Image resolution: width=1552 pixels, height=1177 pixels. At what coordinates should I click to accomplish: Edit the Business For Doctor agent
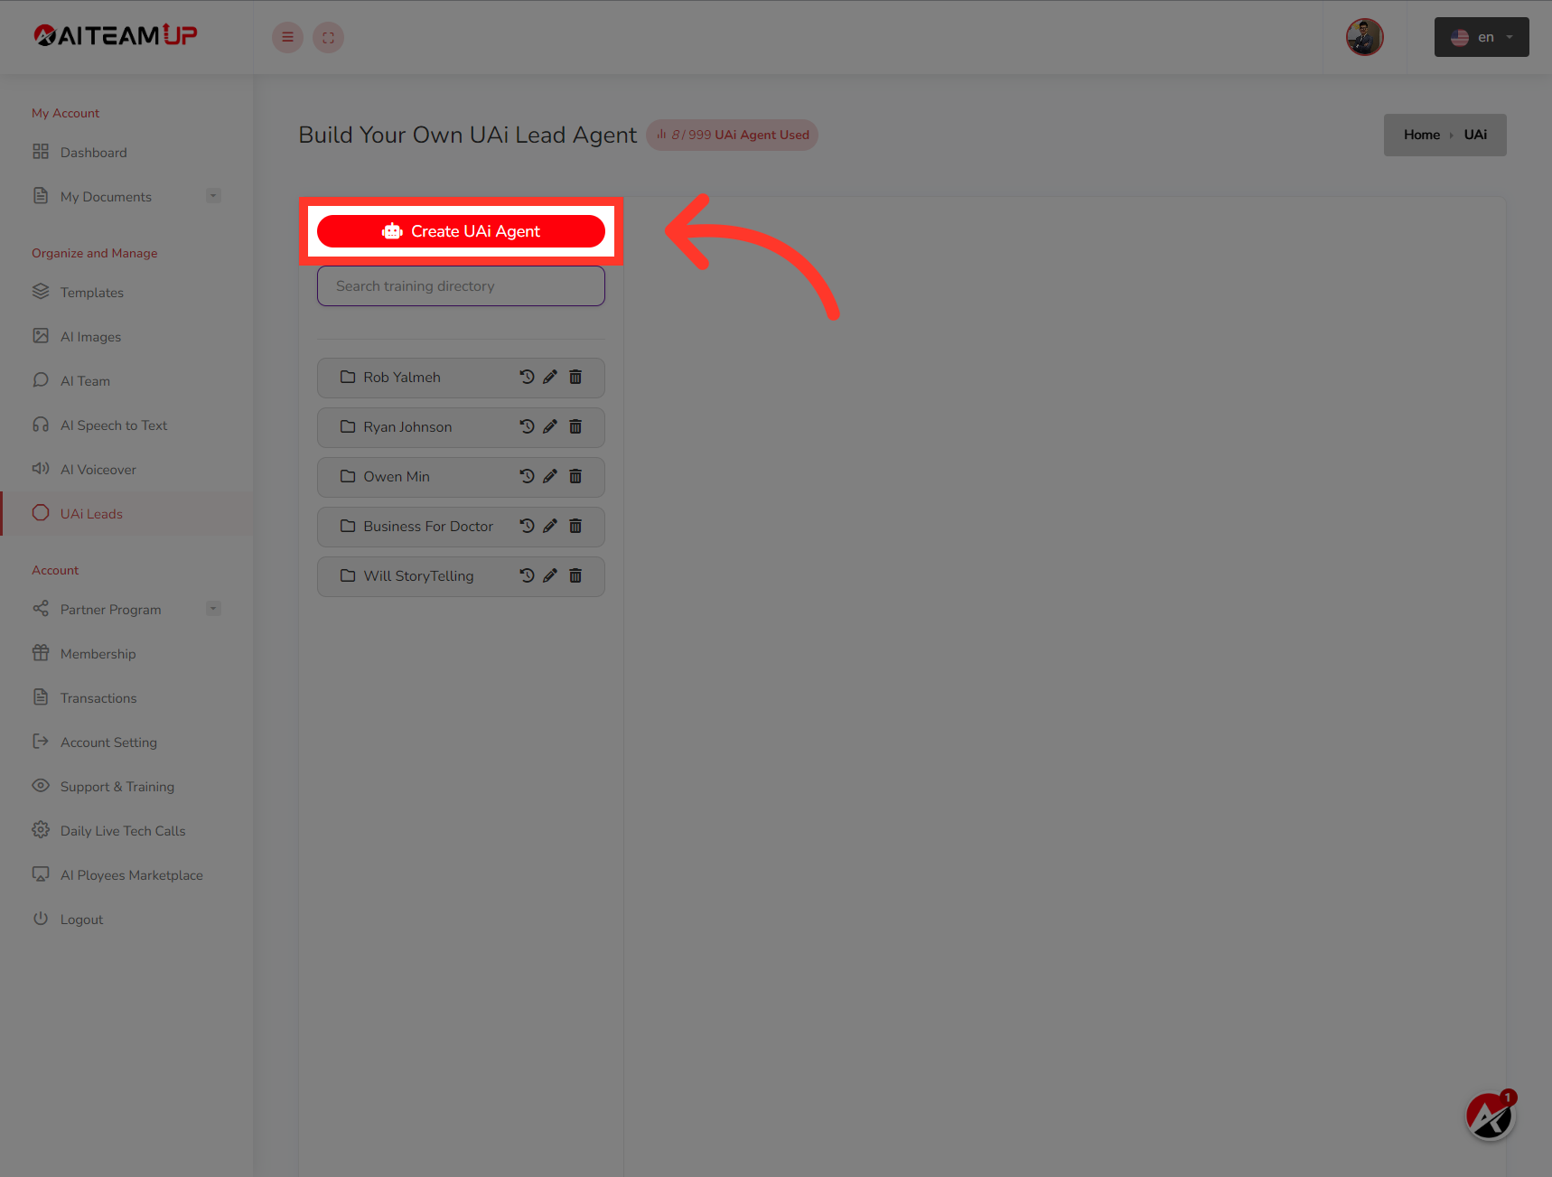550,526
